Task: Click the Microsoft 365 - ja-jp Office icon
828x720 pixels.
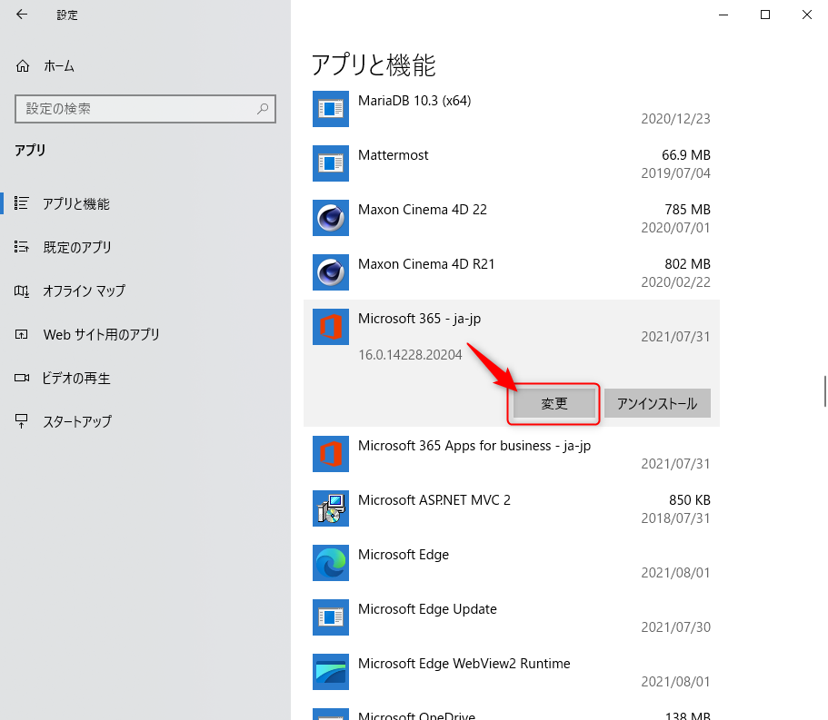Action: point(331,327)
